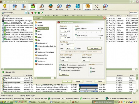Click the Odłącz disconnect toolbar icon
Image resolution: width=139 pixels, height=104 pixels.
click(x=5, y=7)
